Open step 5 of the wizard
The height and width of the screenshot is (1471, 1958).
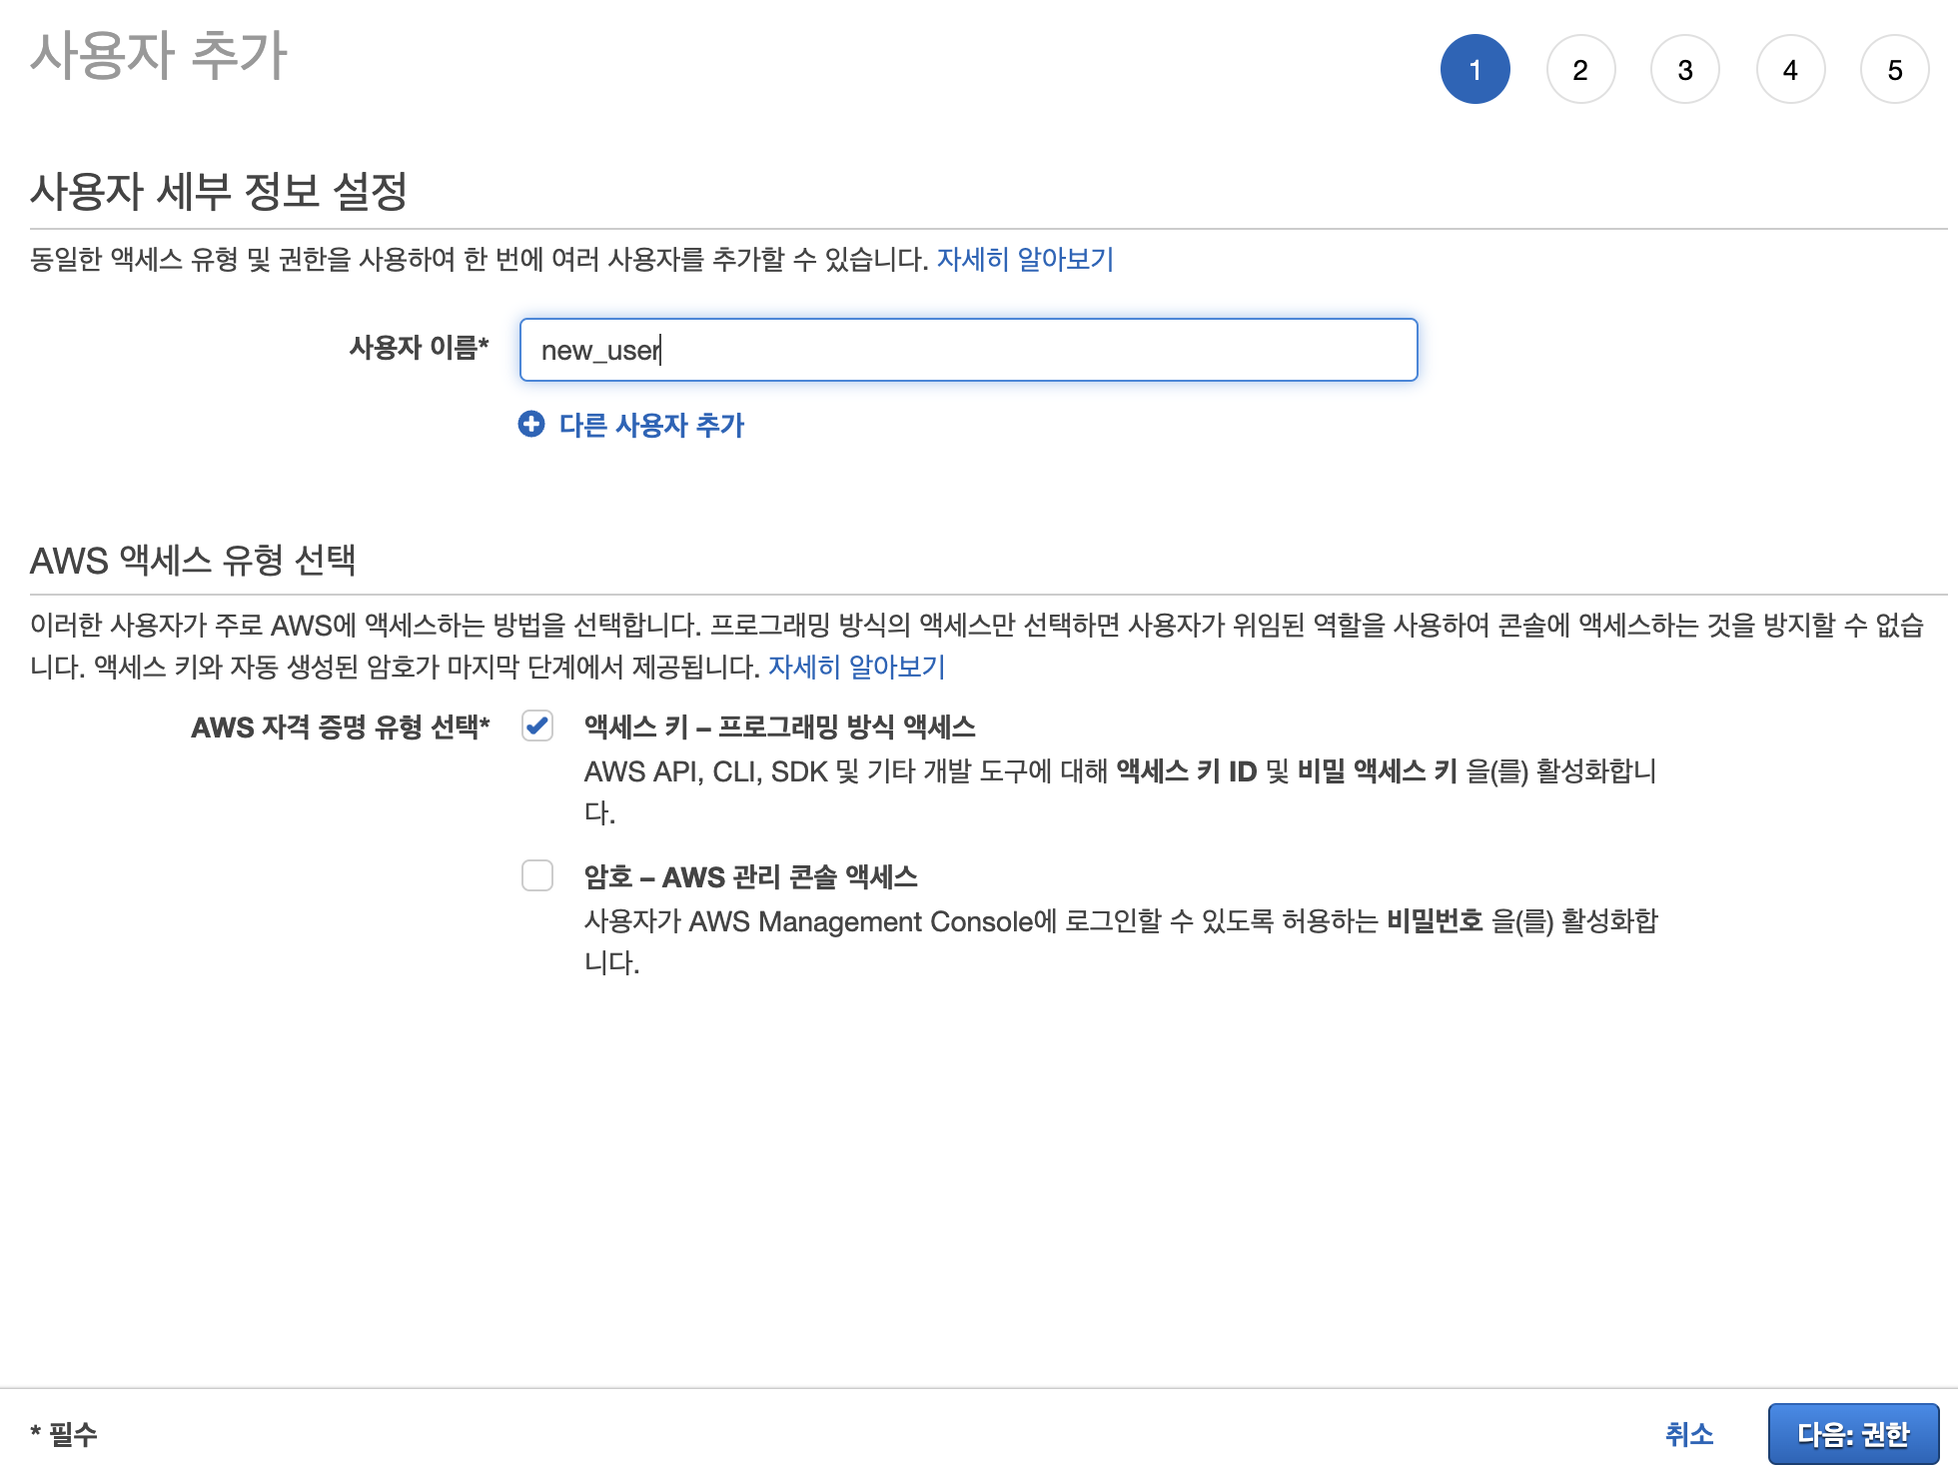click(1894, 70)
